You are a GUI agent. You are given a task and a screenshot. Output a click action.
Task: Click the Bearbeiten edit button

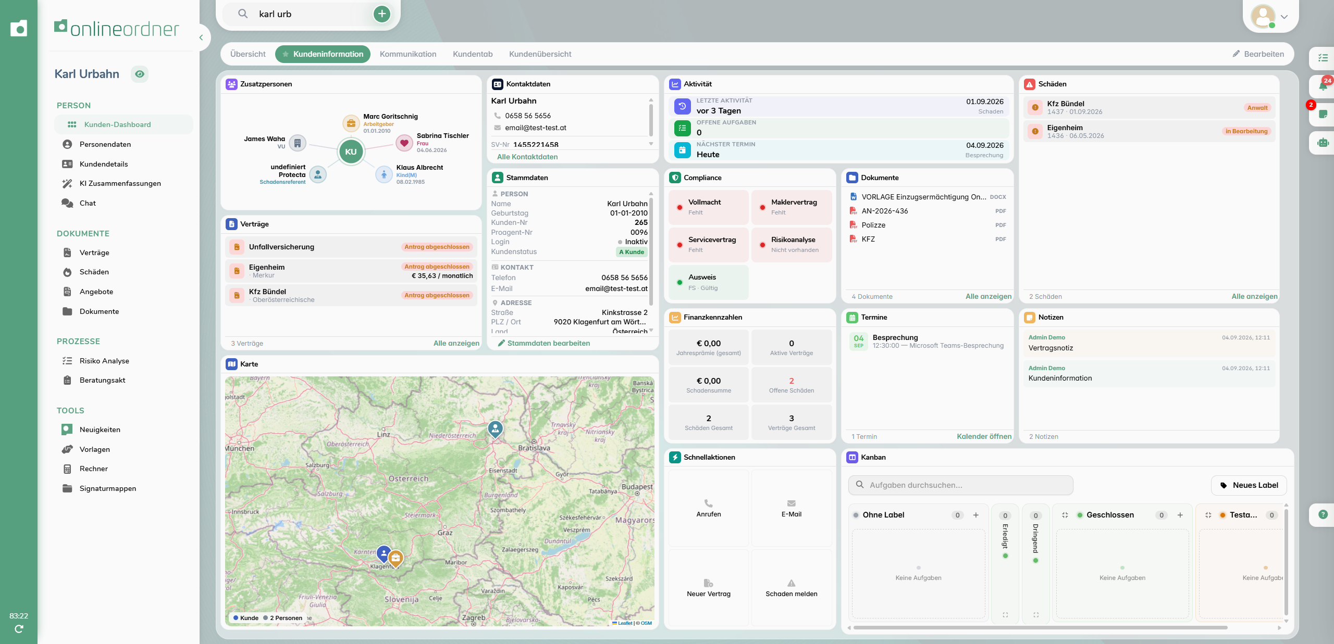1258,54
